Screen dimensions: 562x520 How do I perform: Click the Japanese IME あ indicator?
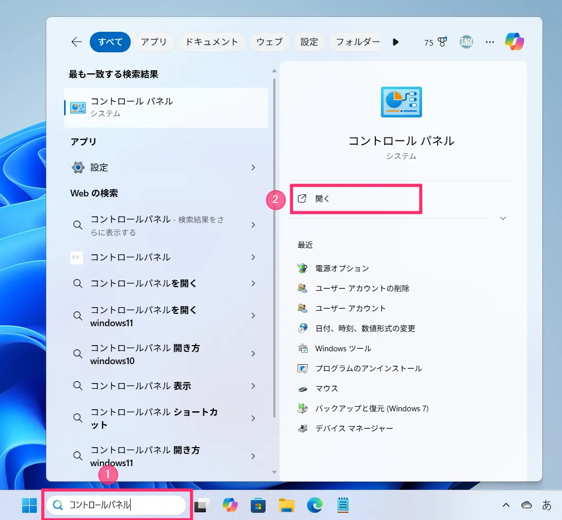tap(547, 505)
